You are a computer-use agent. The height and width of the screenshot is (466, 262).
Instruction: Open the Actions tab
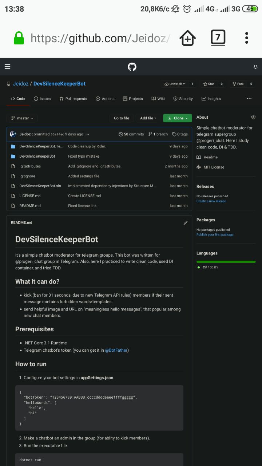pyautogui.click(x=105, y=99)
